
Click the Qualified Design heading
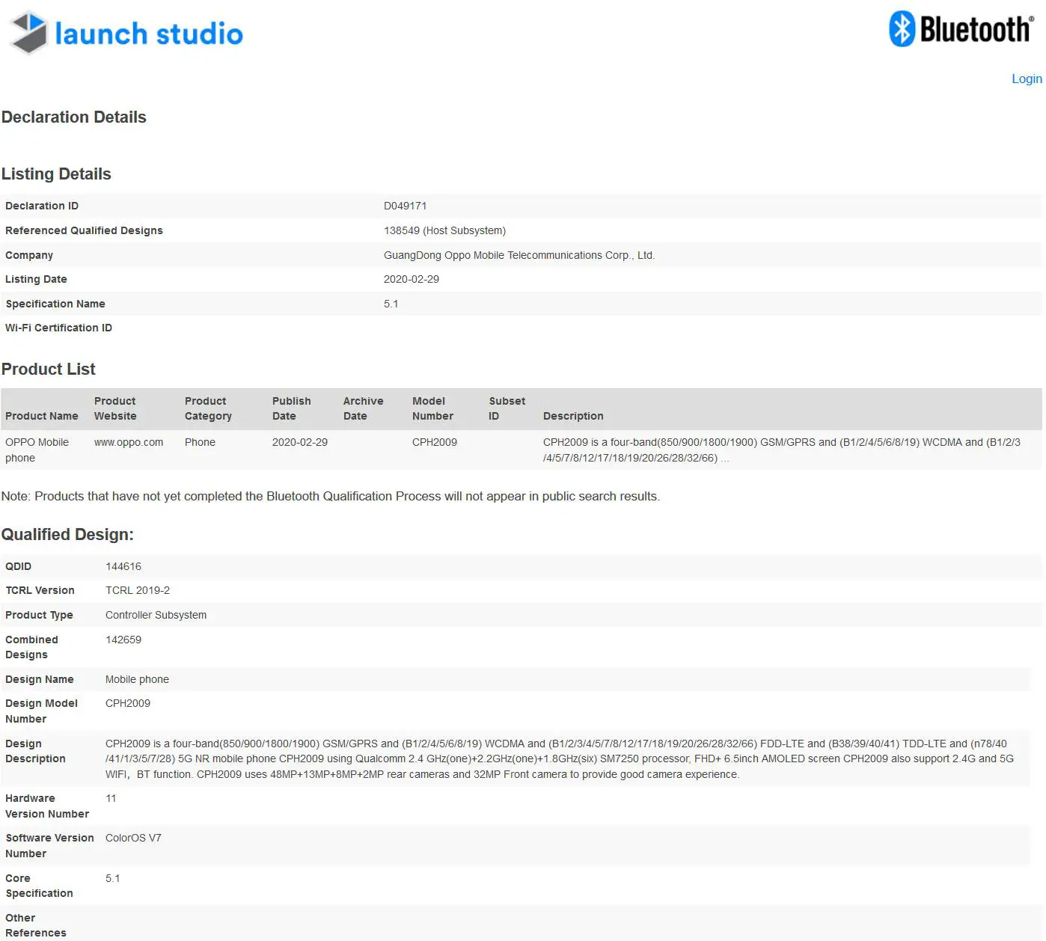67,534
